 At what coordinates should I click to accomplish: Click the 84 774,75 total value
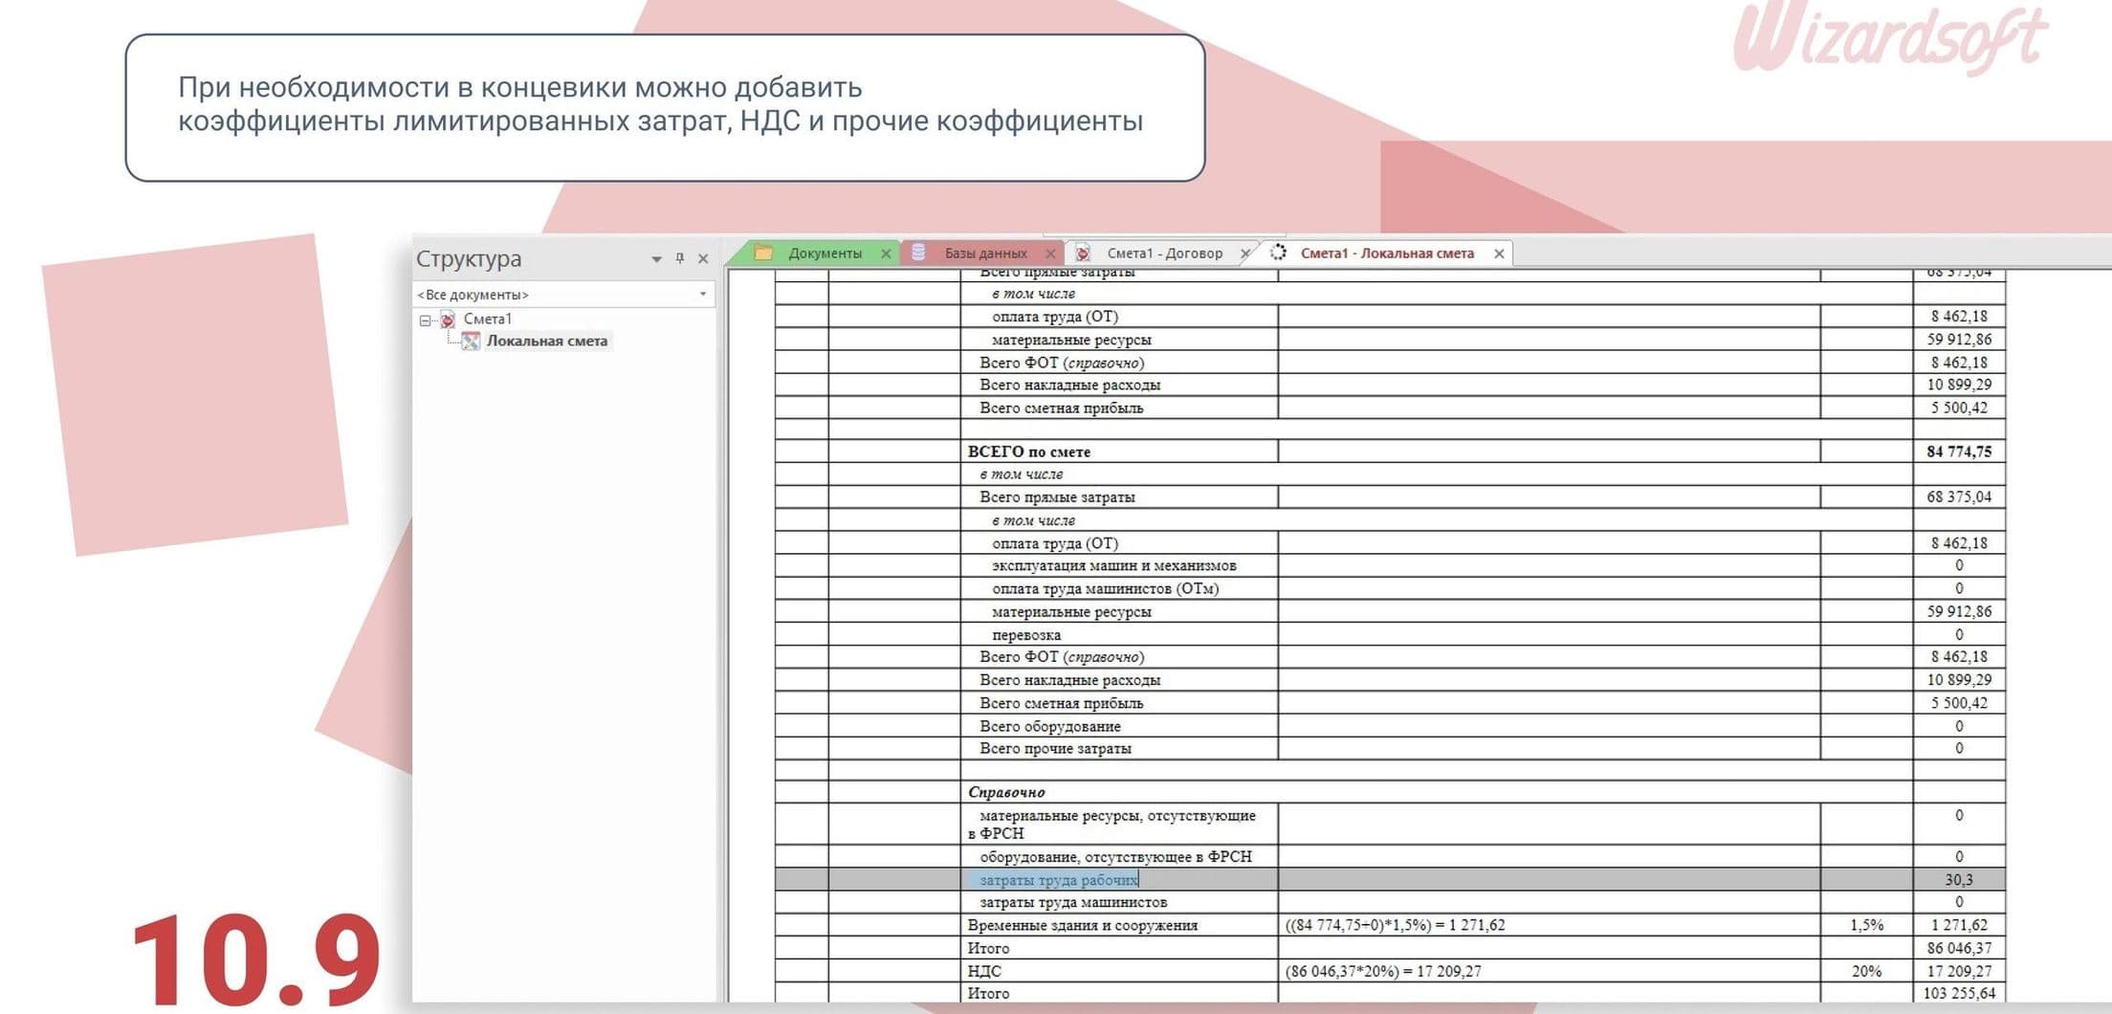(x=1959, y=452)
